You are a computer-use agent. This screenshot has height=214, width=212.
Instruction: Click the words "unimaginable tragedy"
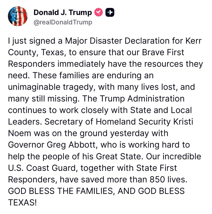52,87
